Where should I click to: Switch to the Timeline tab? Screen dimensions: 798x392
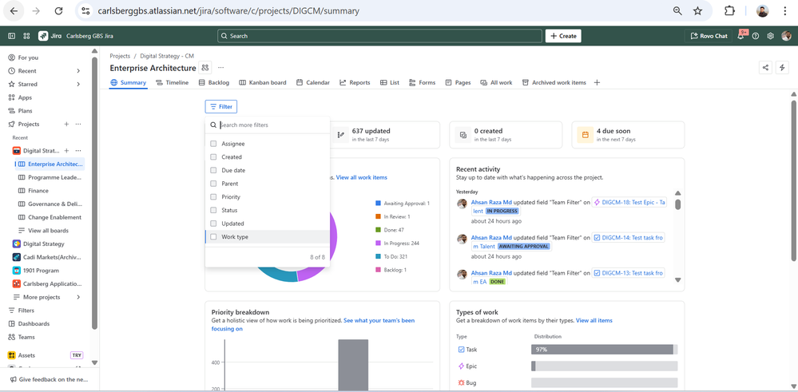(x=172, y=82)
